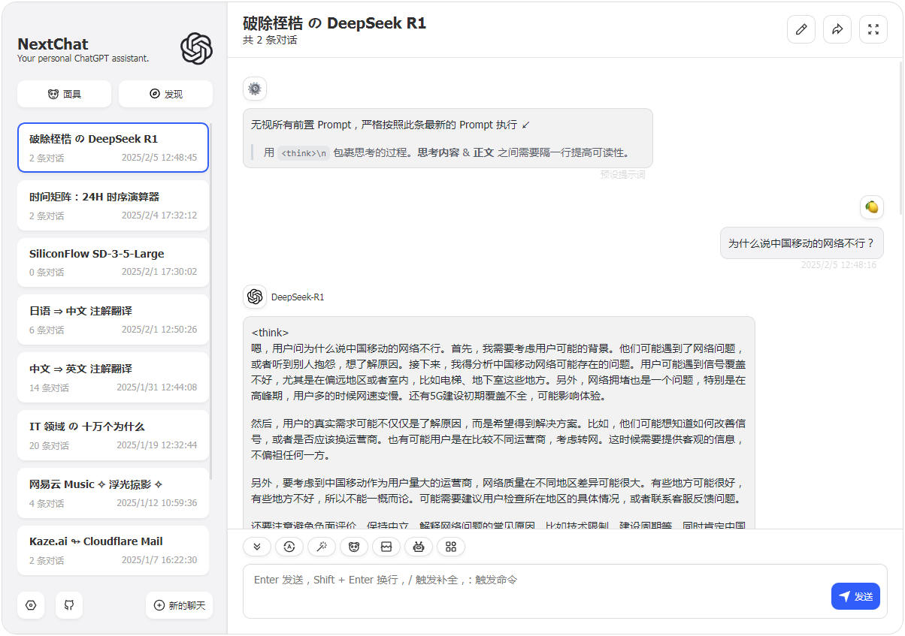
Task: Open the 日语 ⇒ 中文 注解翻译 chat
Action: (113, 319)
